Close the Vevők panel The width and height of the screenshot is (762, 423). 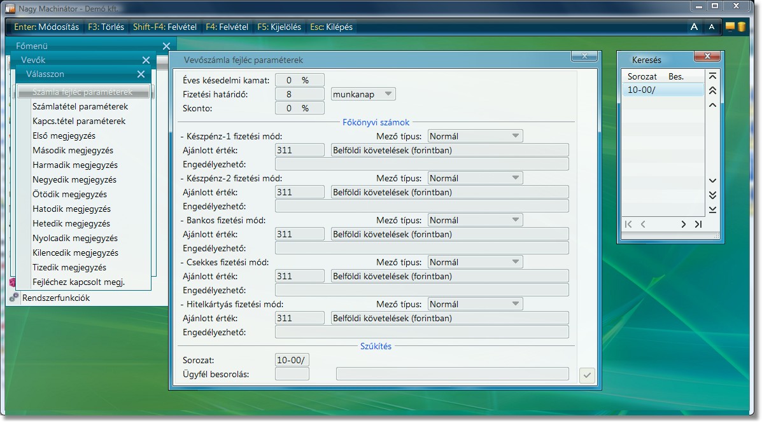click(146, 60)
